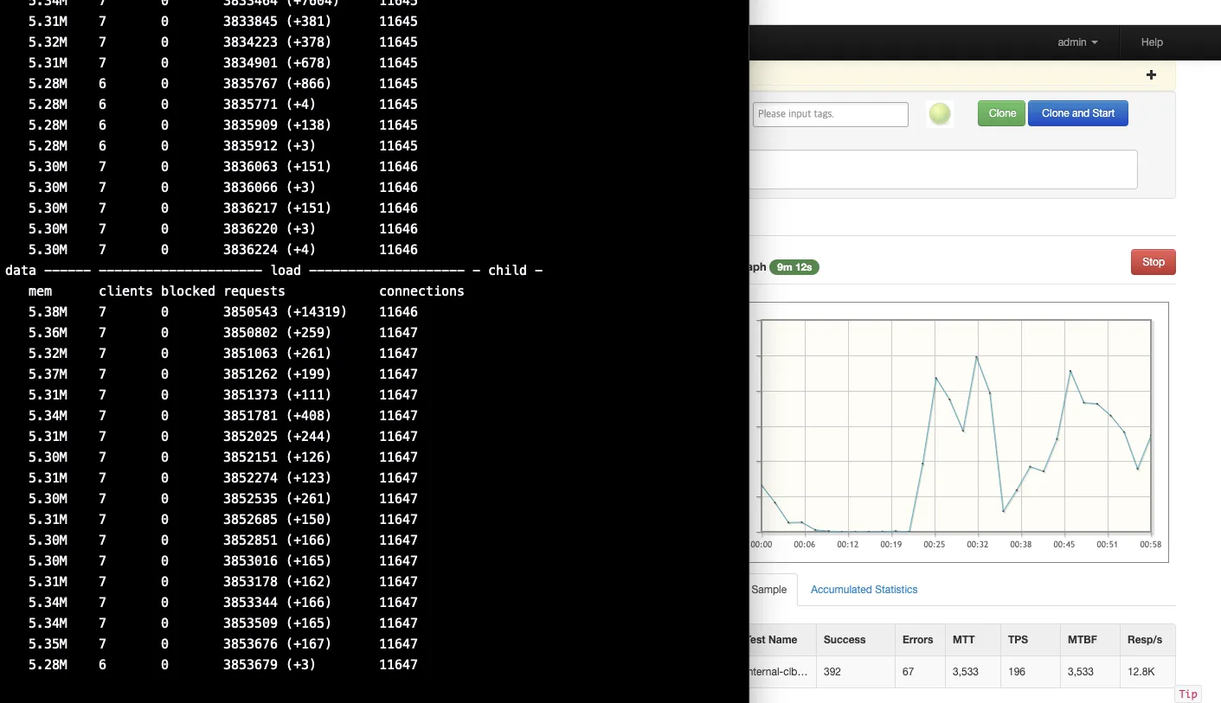The width and height of the screenshot is (1221, 703).
Task: Click the 'blocked' header in the terminal
Action: 188,291
